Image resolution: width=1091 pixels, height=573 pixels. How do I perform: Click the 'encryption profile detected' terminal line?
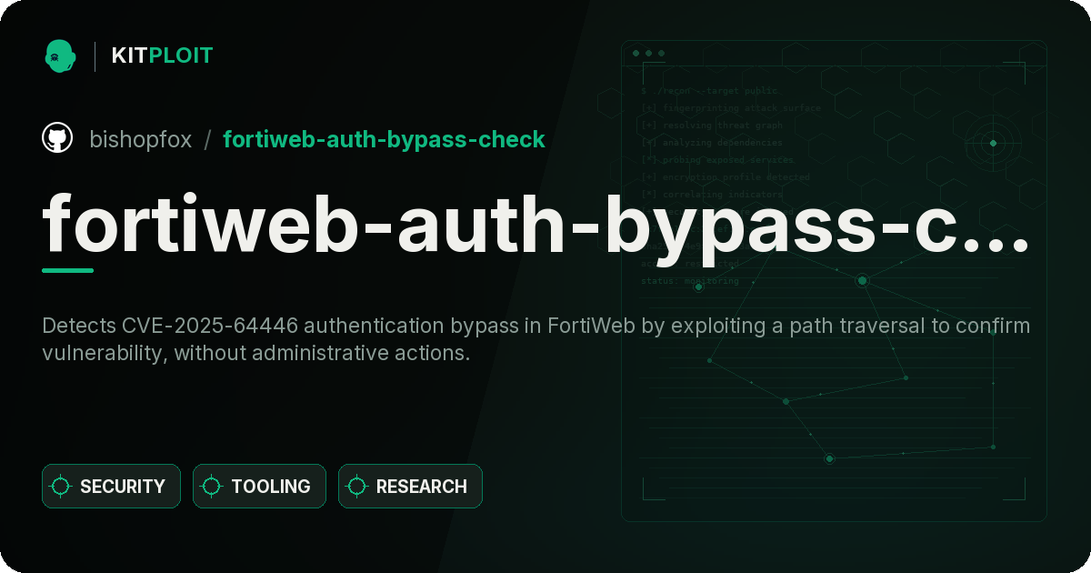tap(725, 177)
